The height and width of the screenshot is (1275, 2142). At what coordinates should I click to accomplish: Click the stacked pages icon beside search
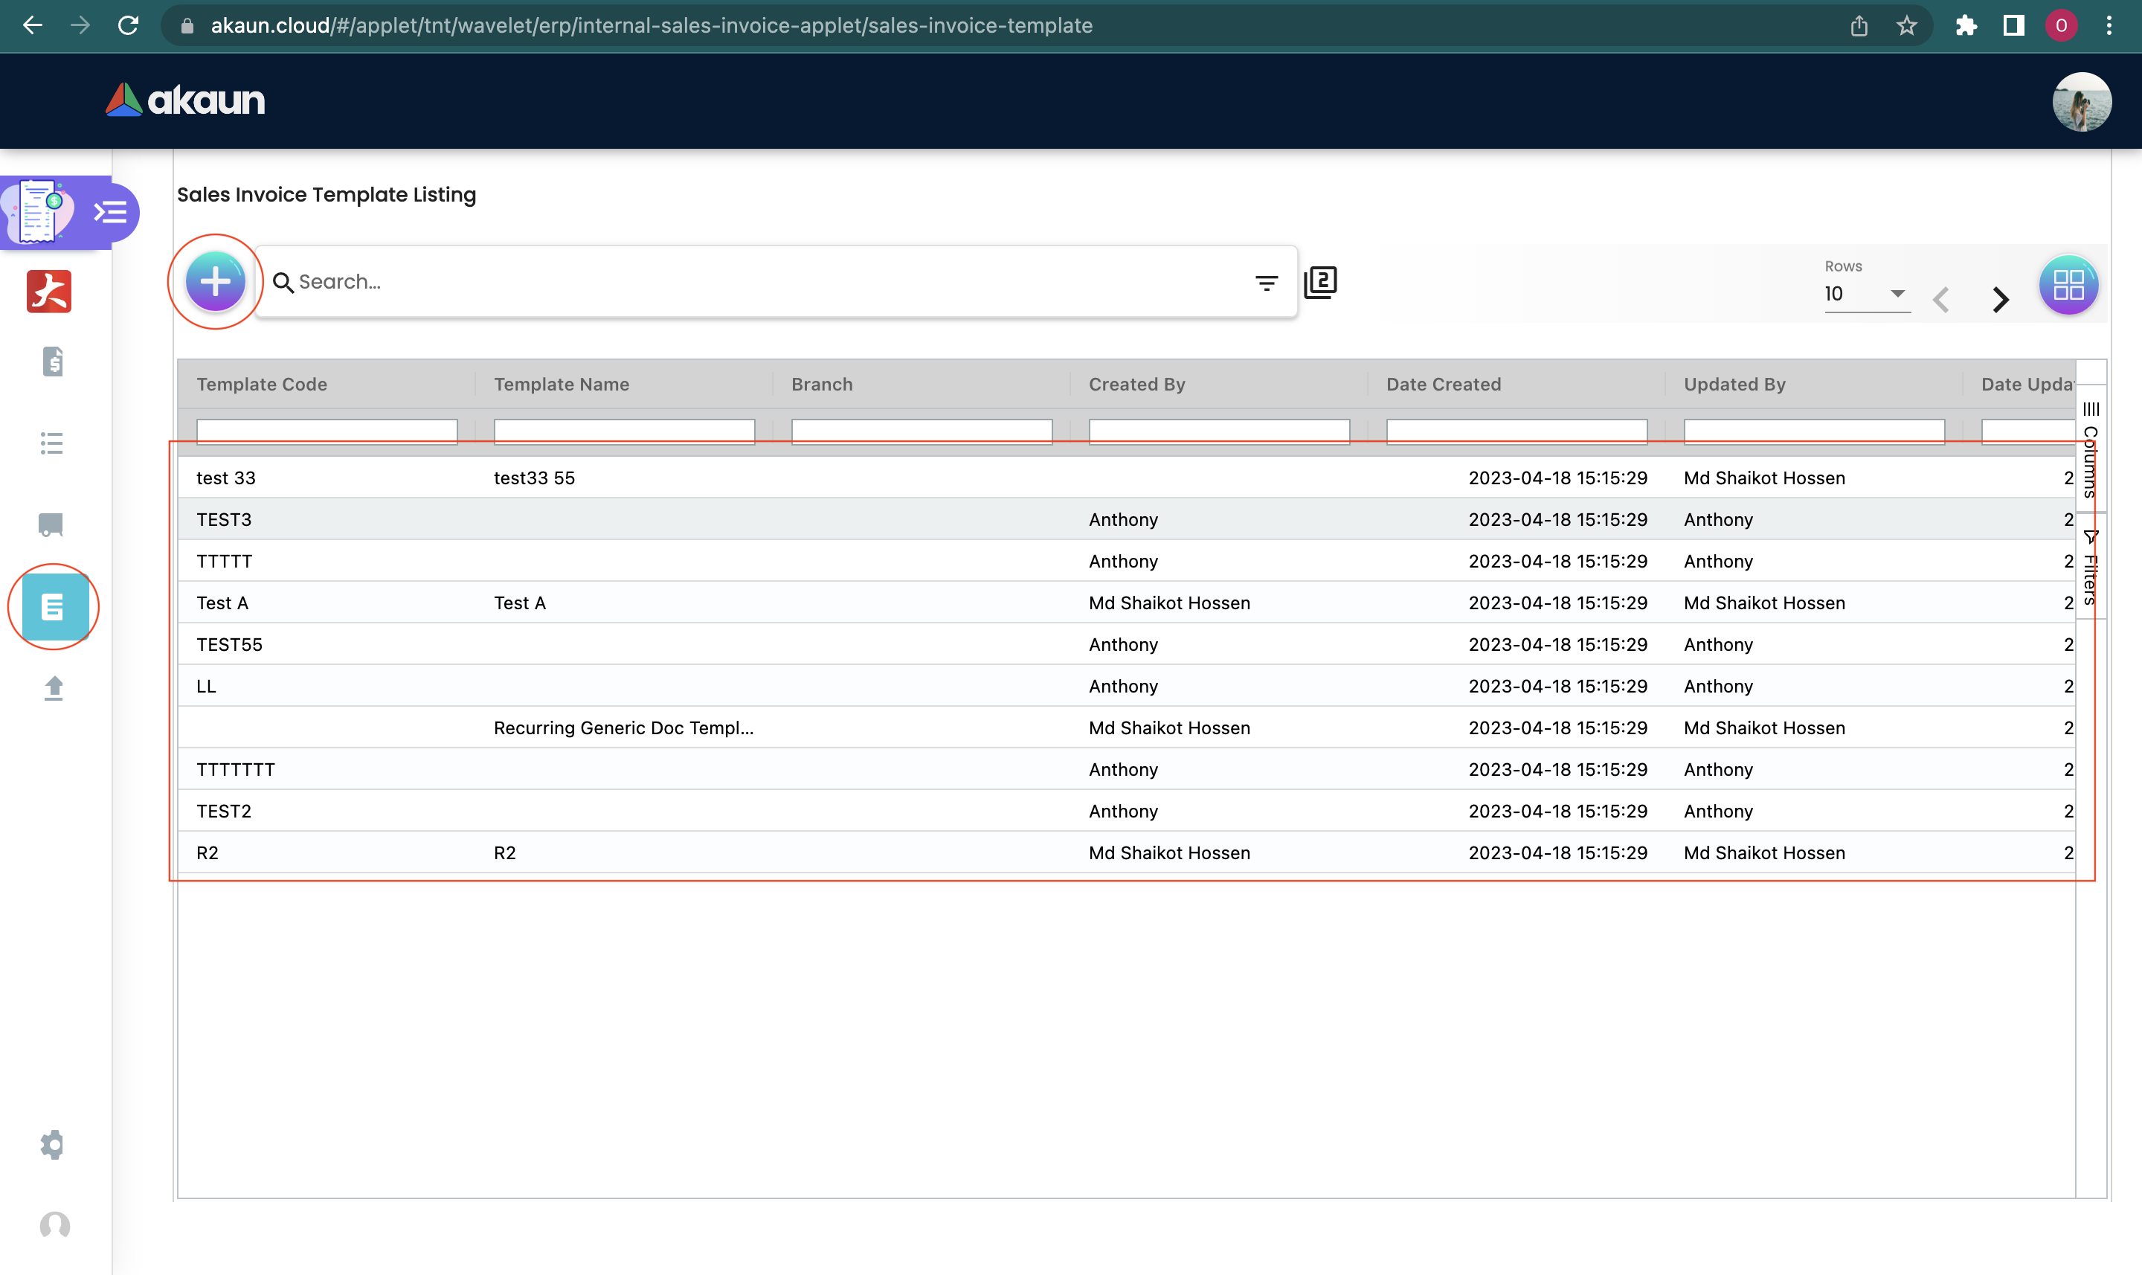pos(1320,282)
